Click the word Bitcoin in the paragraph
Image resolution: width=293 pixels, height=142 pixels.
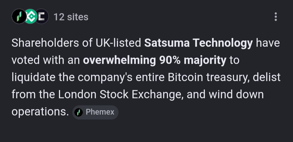point(185,77)
